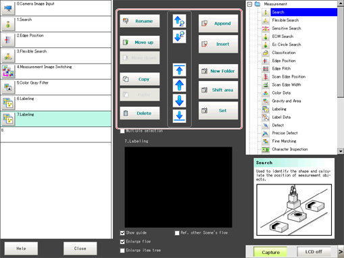The width and height of the screenshot is (344, 258).
Task: Toggle the Enlarge flow checkbox
Action: pos(122,242)
